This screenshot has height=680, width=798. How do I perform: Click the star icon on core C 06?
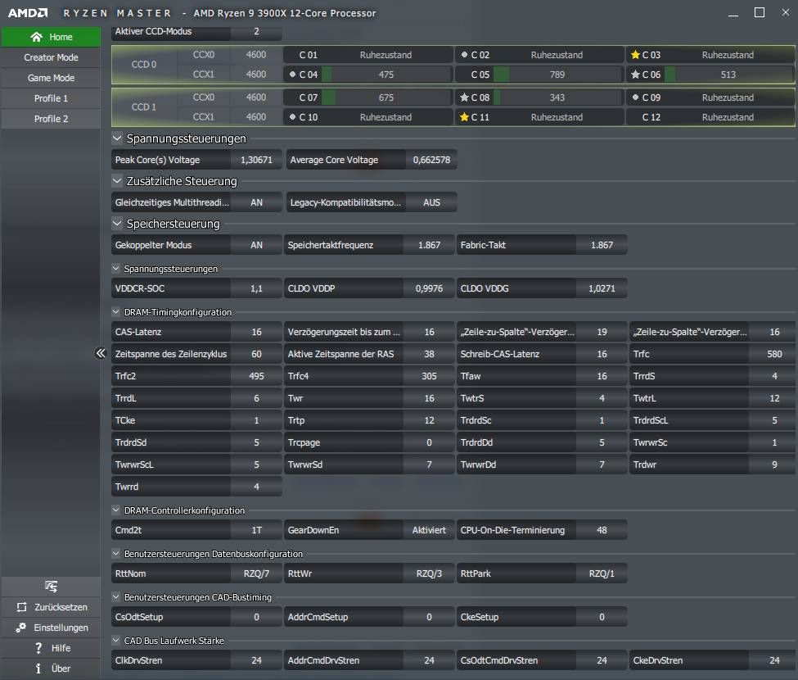[x=635, y=75]
